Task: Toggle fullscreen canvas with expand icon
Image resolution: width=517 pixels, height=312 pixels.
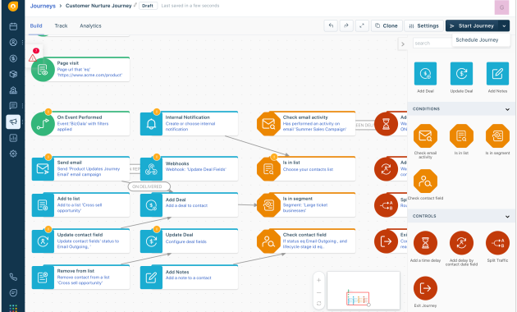Action: pyautogui.click(x=362, y=25)
